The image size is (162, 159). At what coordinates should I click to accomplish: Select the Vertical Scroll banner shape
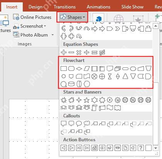pos(94,107)
